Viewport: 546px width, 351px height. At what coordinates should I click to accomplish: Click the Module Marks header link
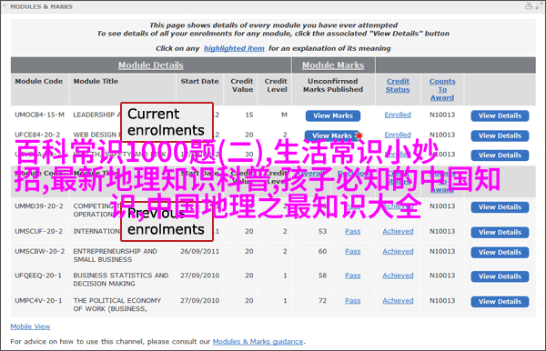pyautogui.click(x=333, y=65)
